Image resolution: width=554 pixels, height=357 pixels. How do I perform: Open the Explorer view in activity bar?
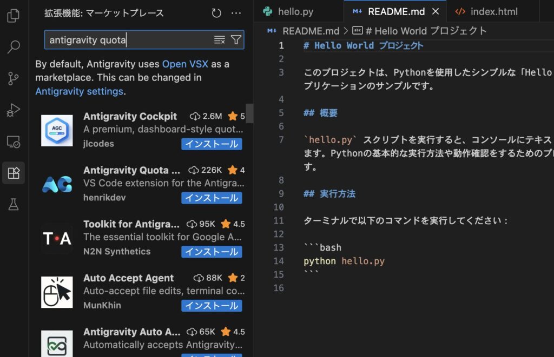14,16
